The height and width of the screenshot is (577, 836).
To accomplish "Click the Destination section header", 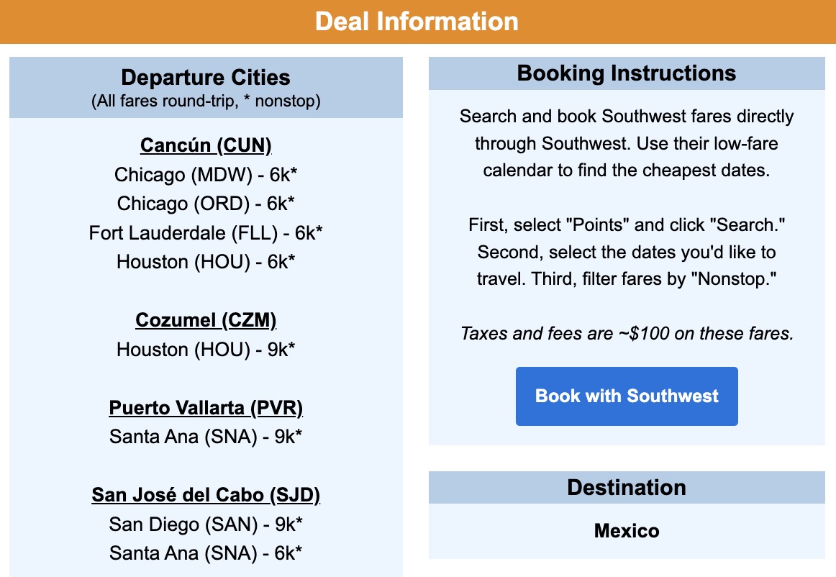I will click(x=626, y=488).
